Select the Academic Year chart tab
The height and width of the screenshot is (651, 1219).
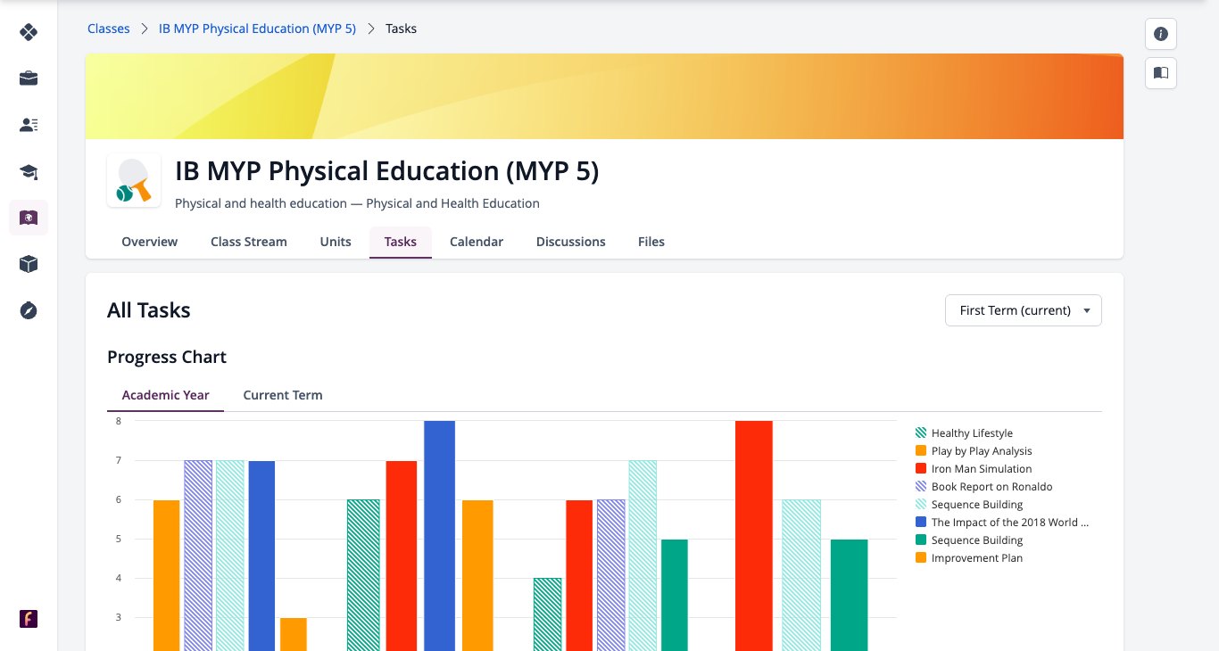click(x=166, y=395)
